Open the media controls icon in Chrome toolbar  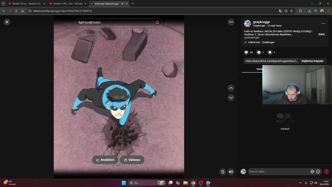[316, 11]
